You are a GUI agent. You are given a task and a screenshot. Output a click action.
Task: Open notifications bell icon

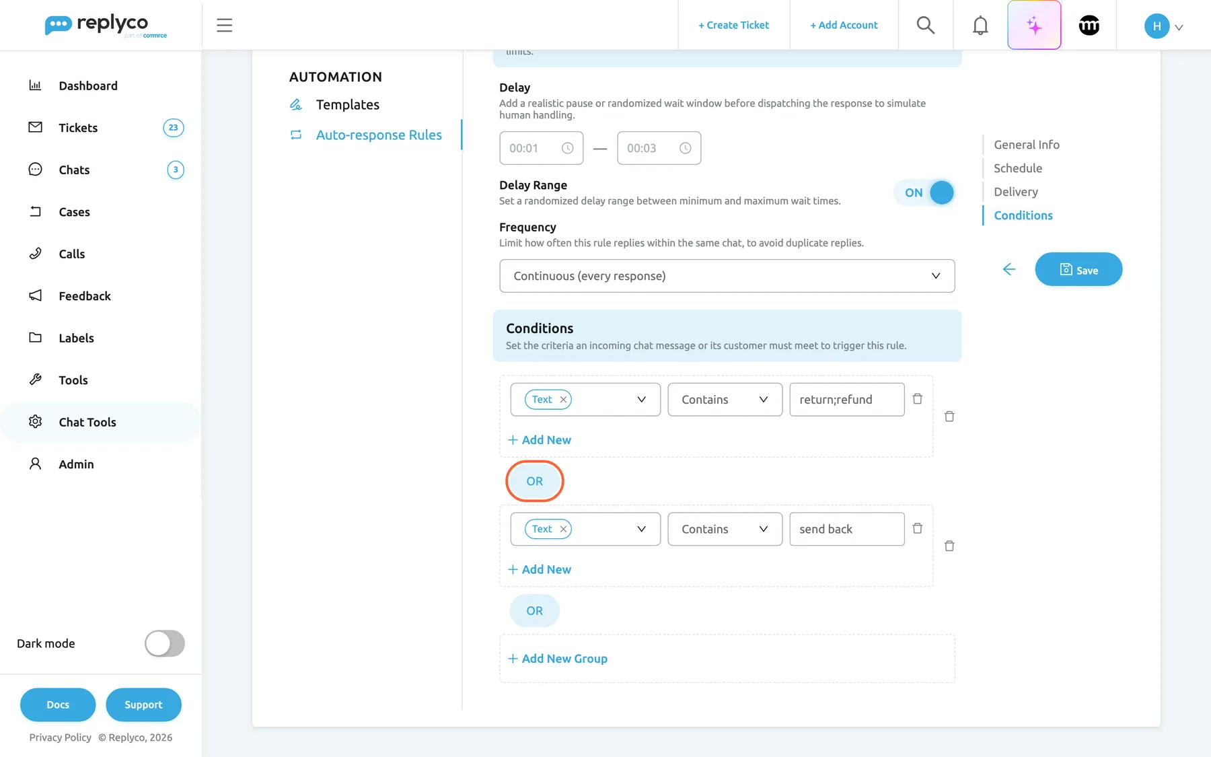tap(980, 26)
